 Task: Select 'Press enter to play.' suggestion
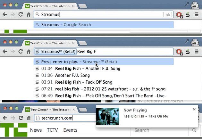tap(104, 62)
